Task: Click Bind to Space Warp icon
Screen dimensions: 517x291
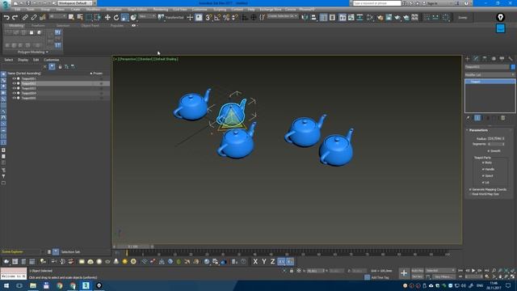Action: (42, 18)
